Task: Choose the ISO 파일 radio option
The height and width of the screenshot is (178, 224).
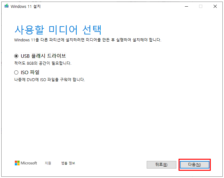Action: point(16,72)
